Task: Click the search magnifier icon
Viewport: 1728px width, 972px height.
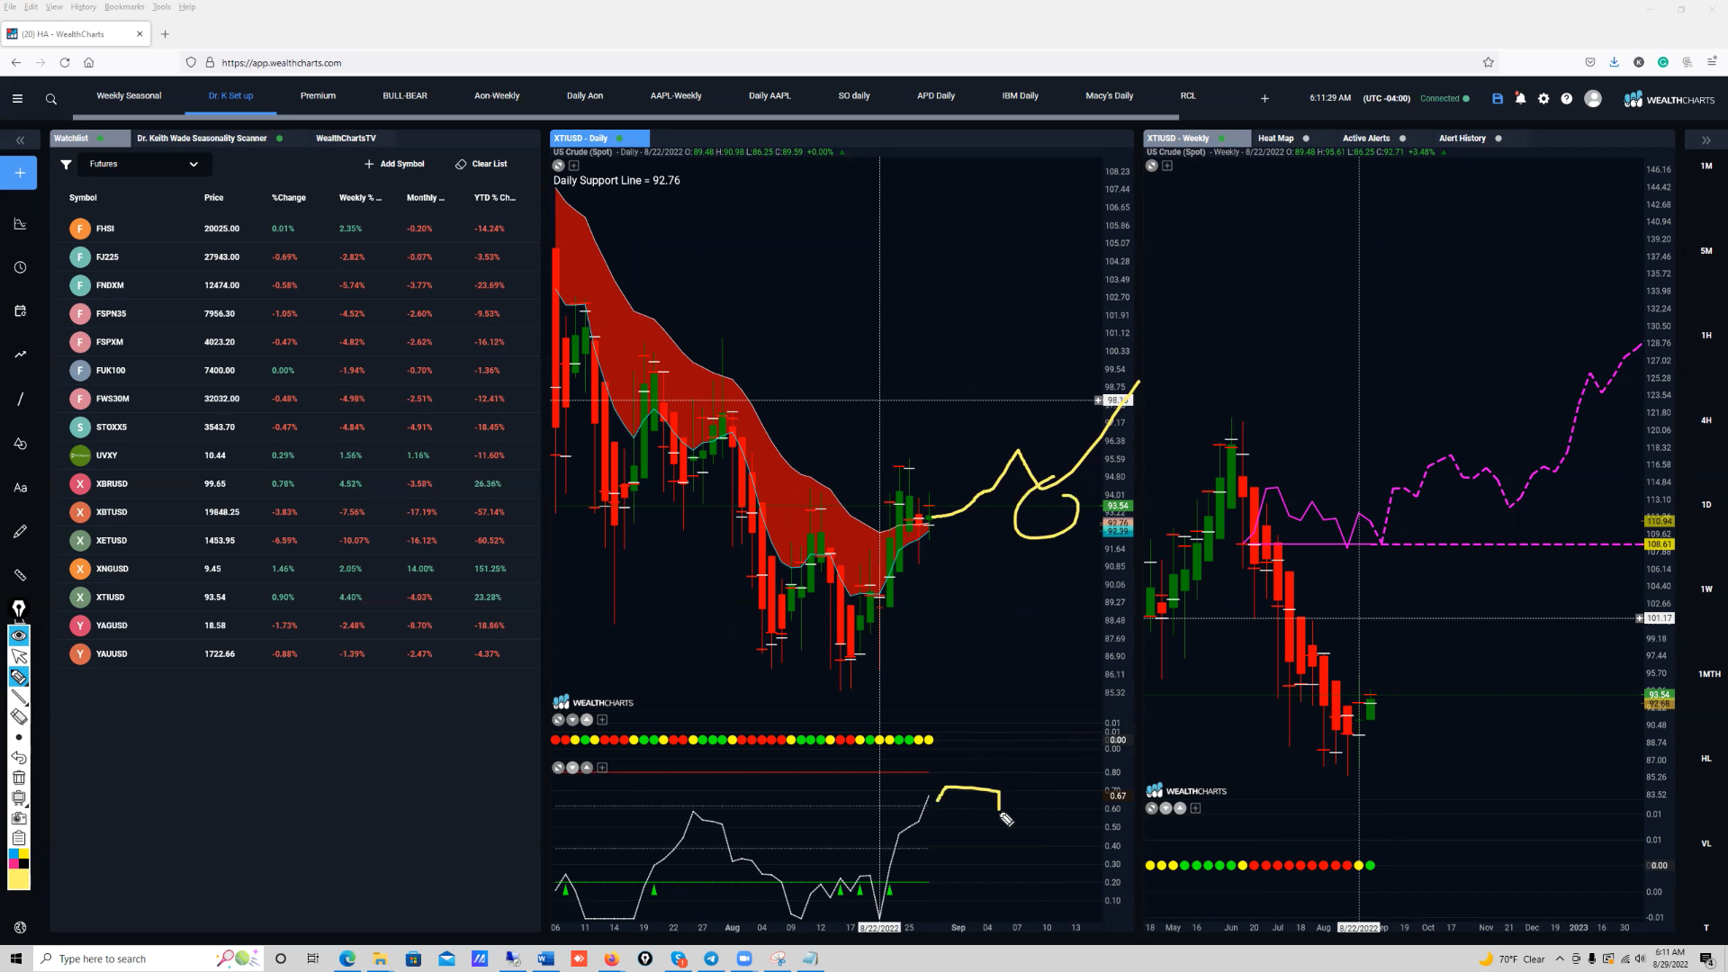Action: click(51, 99)
